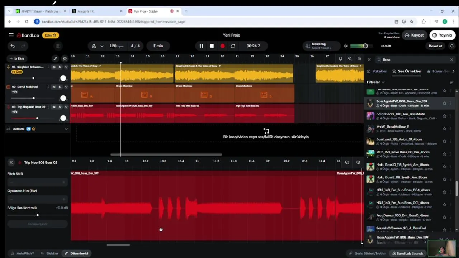Click Fx Özel badge on track 01
The image size is (459, 258).
click(x=17, y=72)
